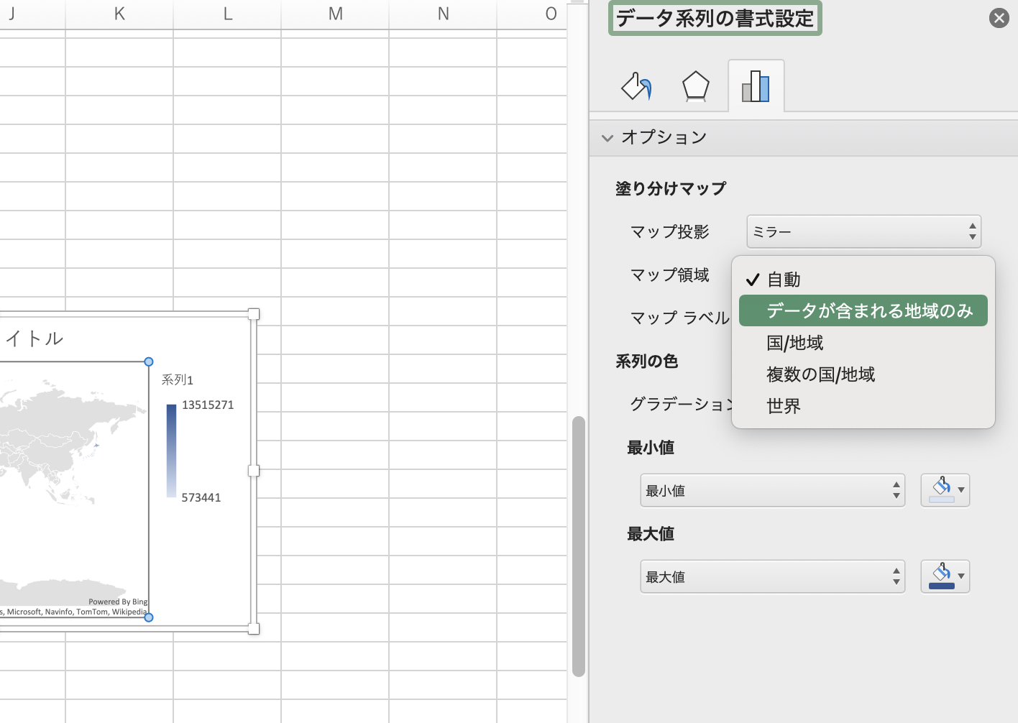Open the Effects pentagon tab

click(x=695, y=86)
